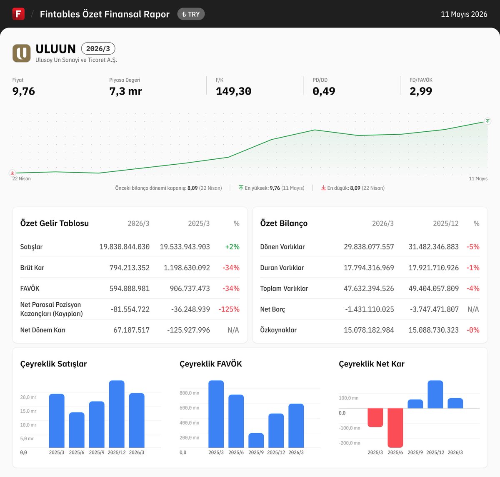Click the green up-arrow En yüksek icon
This screenshot has height=477, width=500.
point(241,188)
